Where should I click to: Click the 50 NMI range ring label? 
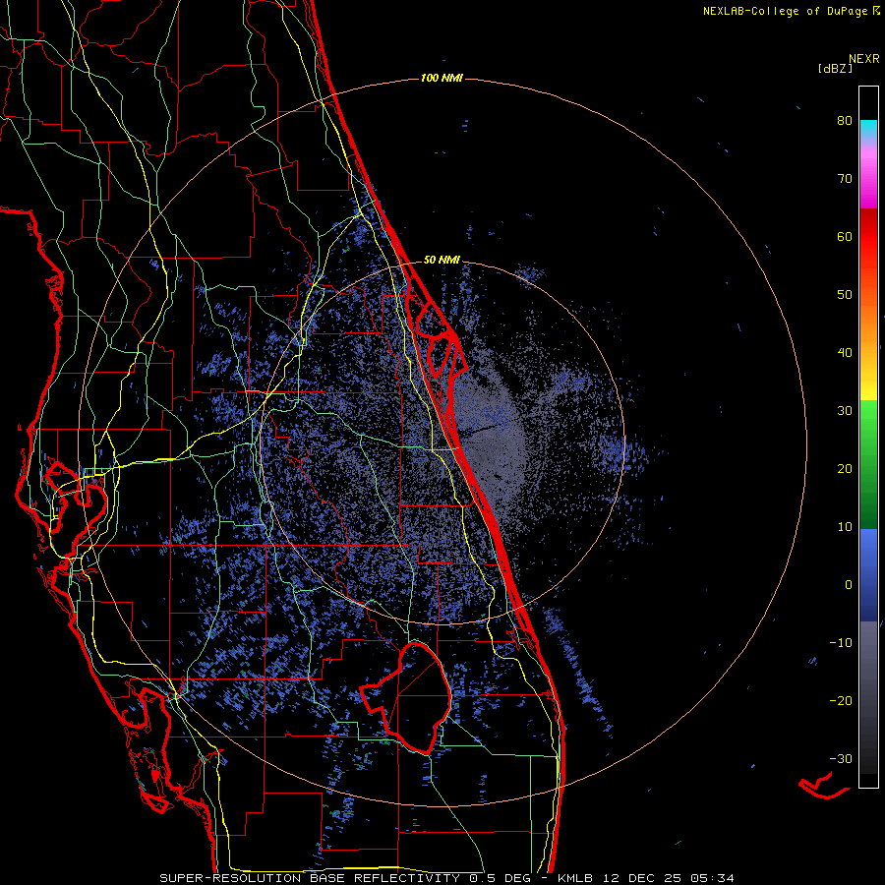coord(442,261)
